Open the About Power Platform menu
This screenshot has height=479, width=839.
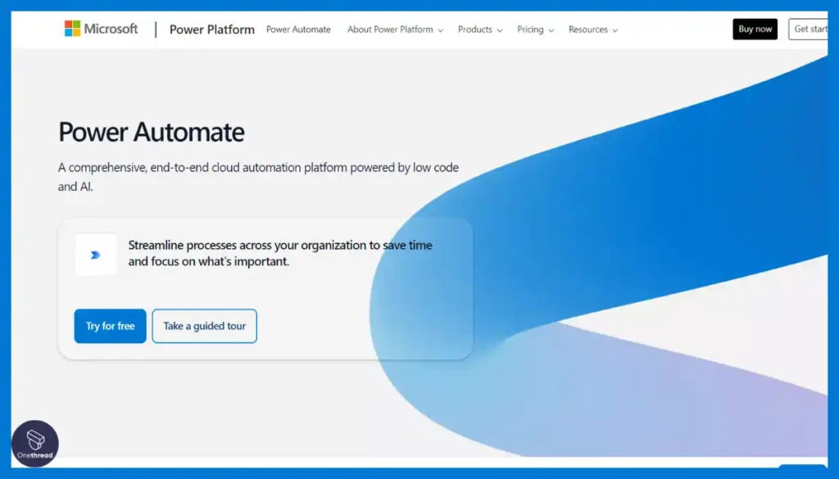pyautogui.click(x=396, y=29)
